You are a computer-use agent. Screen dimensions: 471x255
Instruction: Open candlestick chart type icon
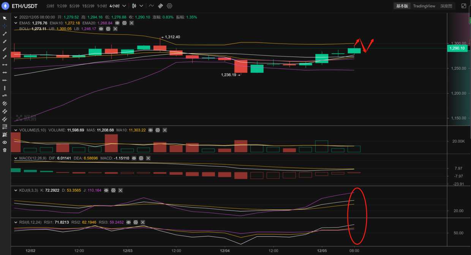point(134,6)
